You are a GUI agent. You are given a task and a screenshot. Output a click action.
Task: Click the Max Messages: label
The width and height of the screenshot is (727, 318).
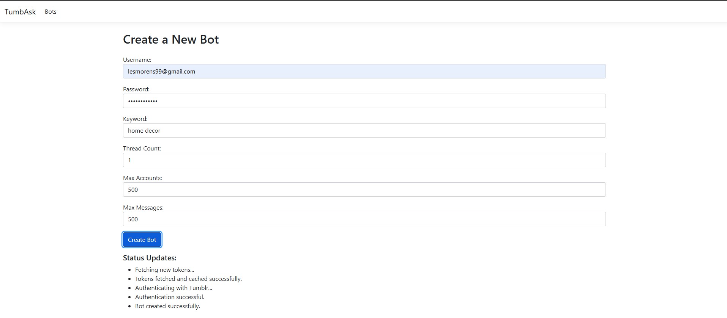[143, 208]
